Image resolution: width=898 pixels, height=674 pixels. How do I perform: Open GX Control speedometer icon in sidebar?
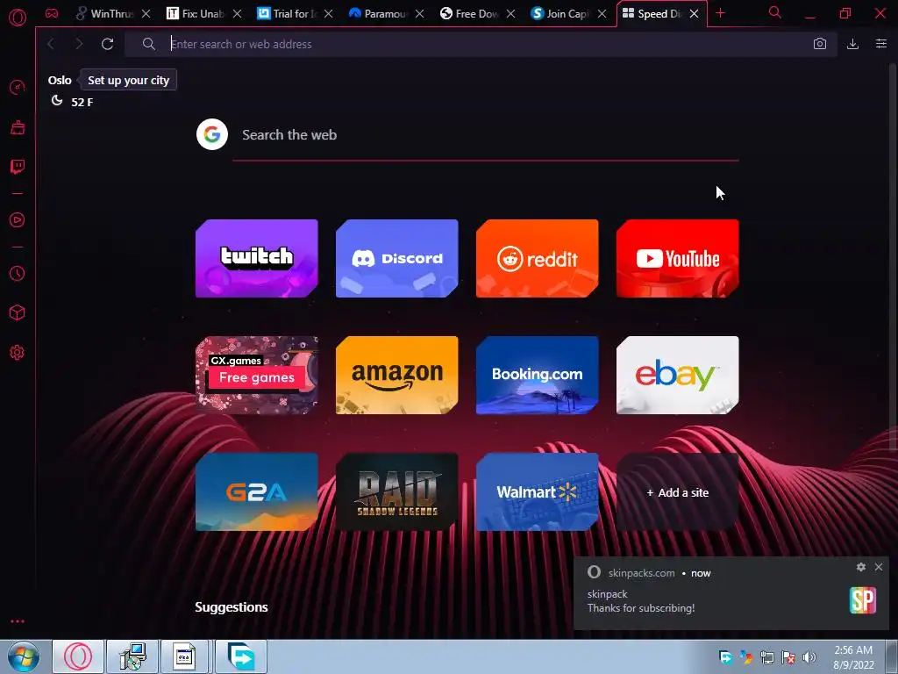click(x=18, y=88)
